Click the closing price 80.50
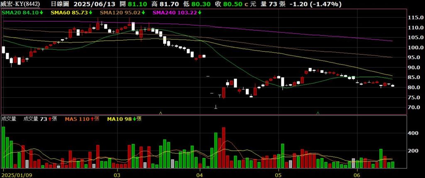 tap(232, 4)
